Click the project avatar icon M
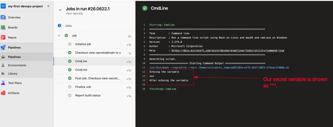Image resolution: width=333 pixels, height=127 pixels. (x=3, y=6)
